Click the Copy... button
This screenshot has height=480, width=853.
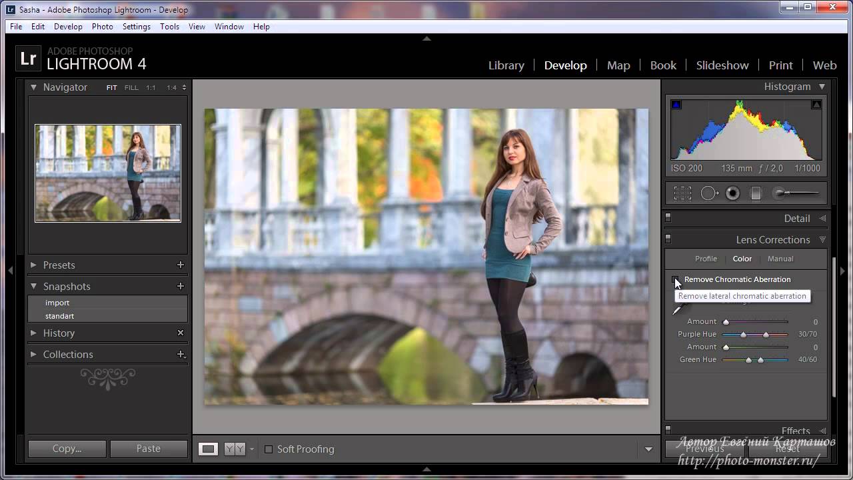click(x=67, y=449)
